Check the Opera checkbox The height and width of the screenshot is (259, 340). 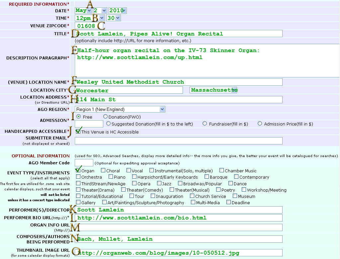point(134,183)
